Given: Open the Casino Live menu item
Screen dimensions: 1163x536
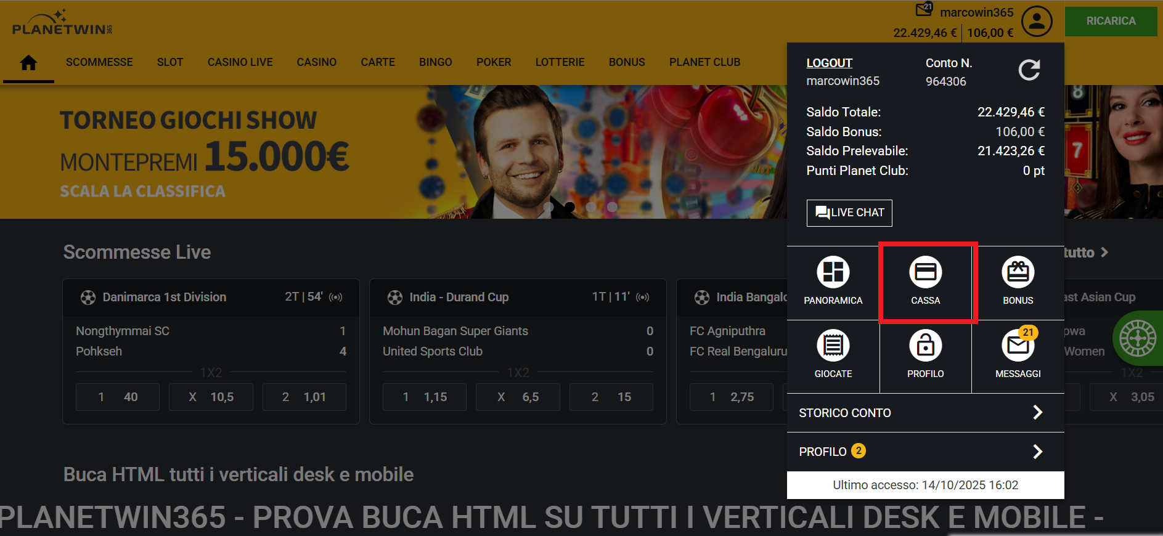Looking at the screenshot, I should [x=240, y=62].
